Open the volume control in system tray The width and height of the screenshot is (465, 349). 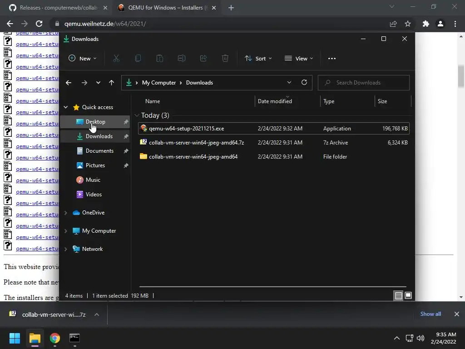[x=420, y=338]
